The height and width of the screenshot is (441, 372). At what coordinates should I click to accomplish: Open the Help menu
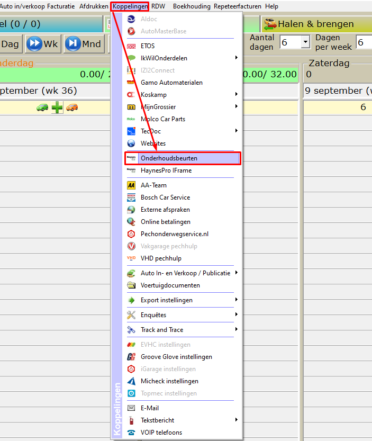pos(271,6)
